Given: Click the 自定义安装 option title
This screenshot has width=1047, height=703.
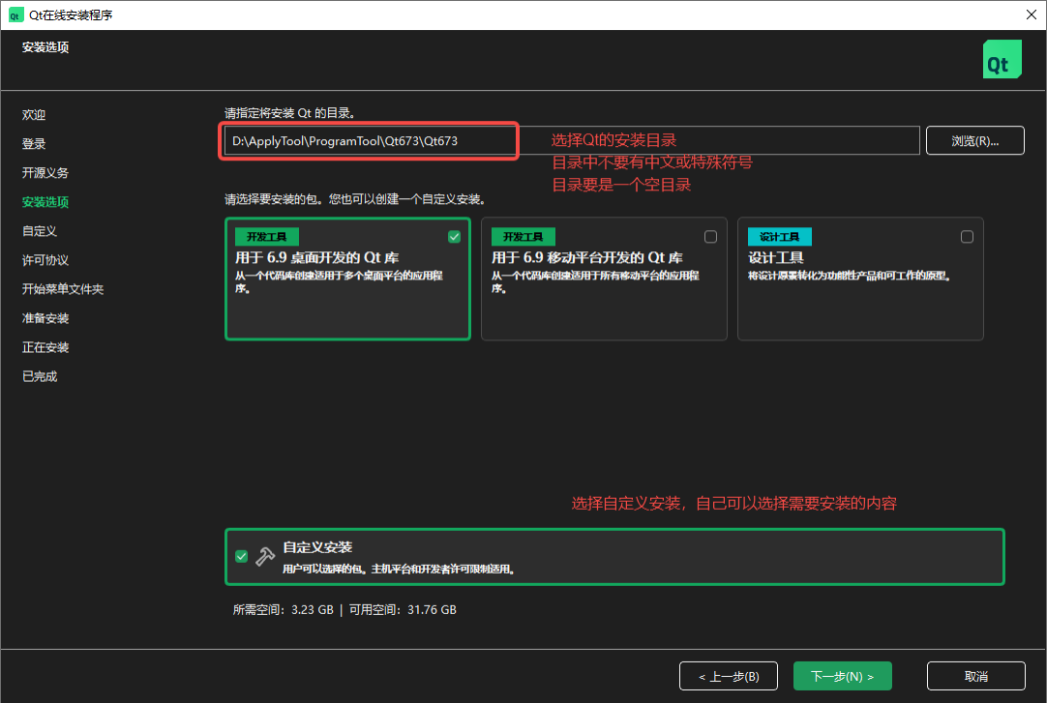Looking at the screenshot, I should click(317, 547).
